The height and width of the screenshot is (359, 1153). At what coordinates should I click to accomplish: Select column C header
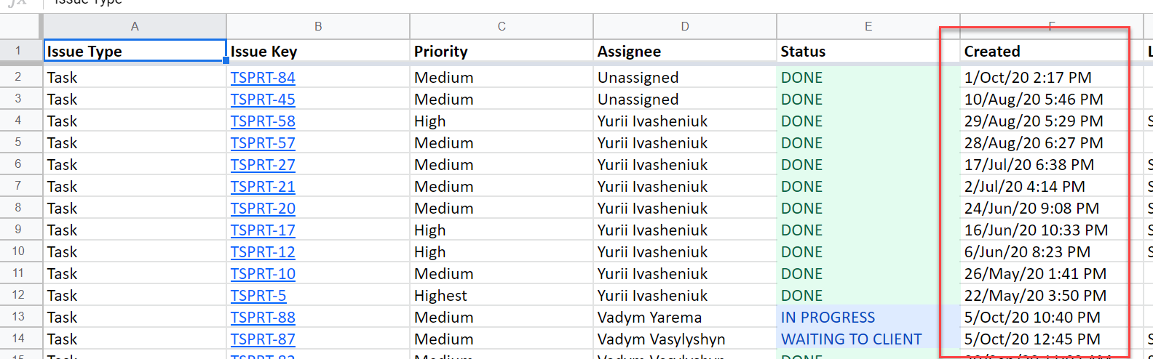502,26
